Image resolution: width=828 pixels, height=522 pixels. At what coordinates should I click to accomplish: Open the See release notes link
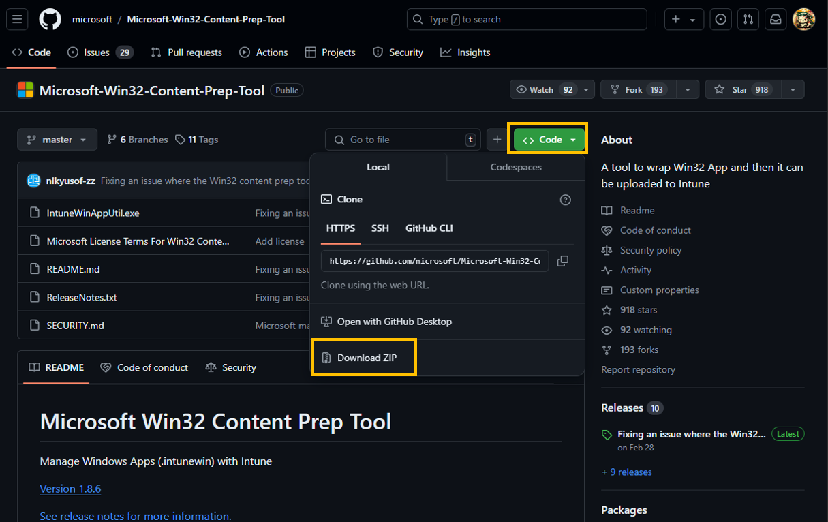tap(136, 516)
